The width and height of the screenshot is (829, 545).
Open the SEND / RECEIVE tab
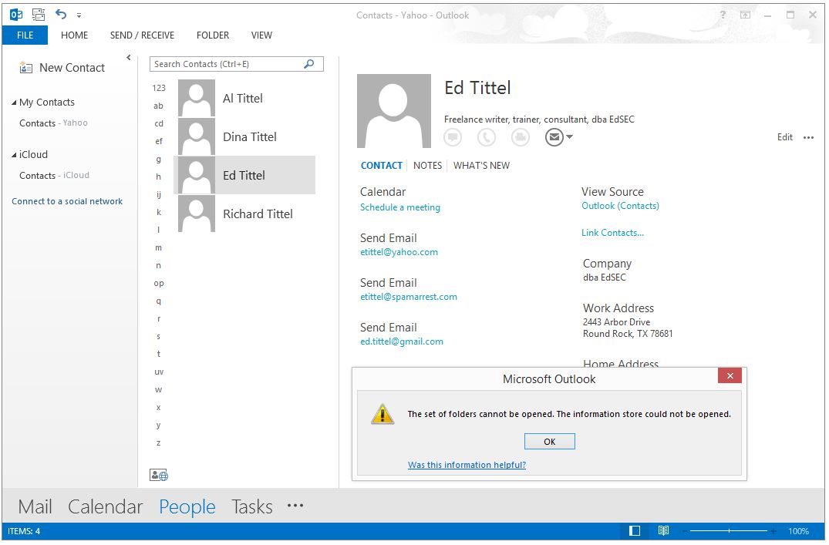[142, 35]
